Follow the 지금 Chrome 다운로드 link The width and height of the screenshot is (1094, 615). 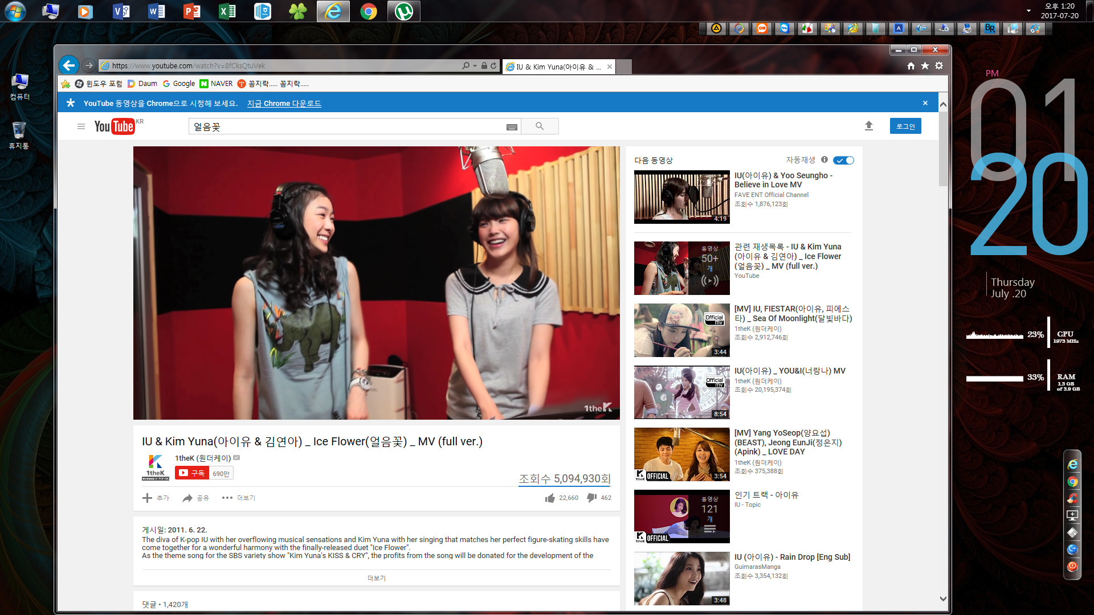tap(284, 104)
